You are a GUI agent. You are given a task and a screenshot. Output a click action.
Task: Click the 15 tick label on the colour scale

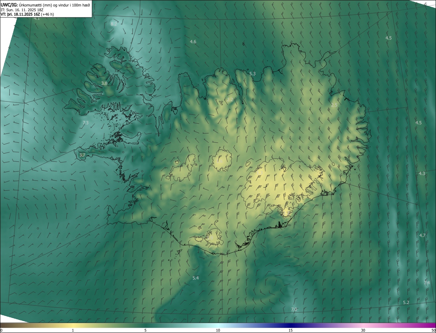click(291, 331)
